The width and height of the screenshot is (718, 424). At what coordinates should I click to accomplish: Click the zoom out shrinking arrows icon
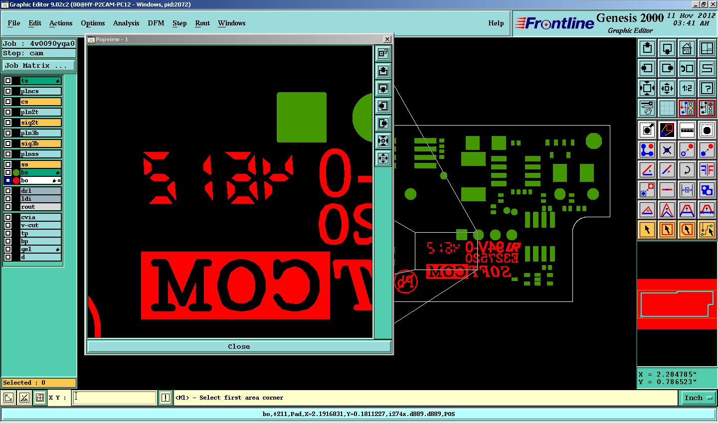click(667, 88)
